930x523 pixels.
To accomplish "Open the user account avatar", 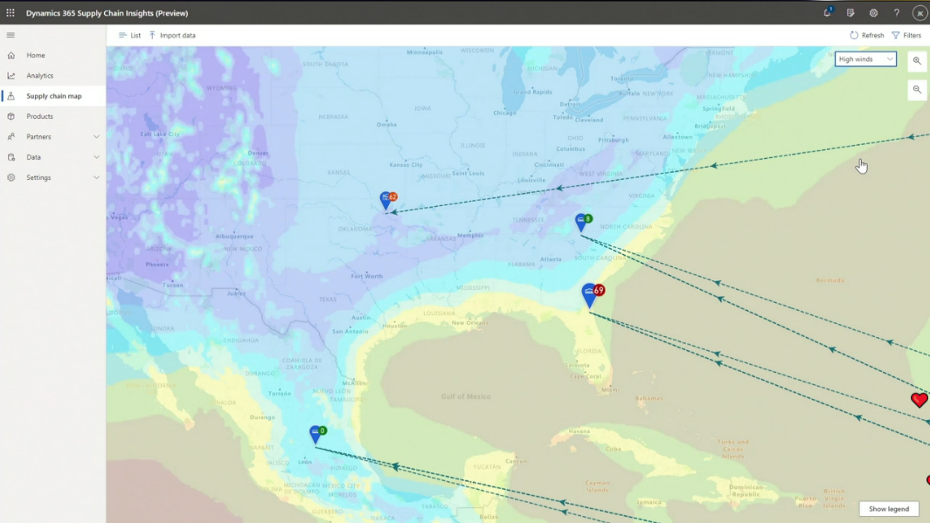I will 920,12.
